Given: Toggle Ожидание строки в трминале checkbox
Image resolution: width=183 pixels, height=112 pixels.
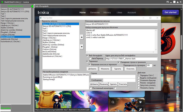Looking at the screenshot, I should click(x=119, y=62).
